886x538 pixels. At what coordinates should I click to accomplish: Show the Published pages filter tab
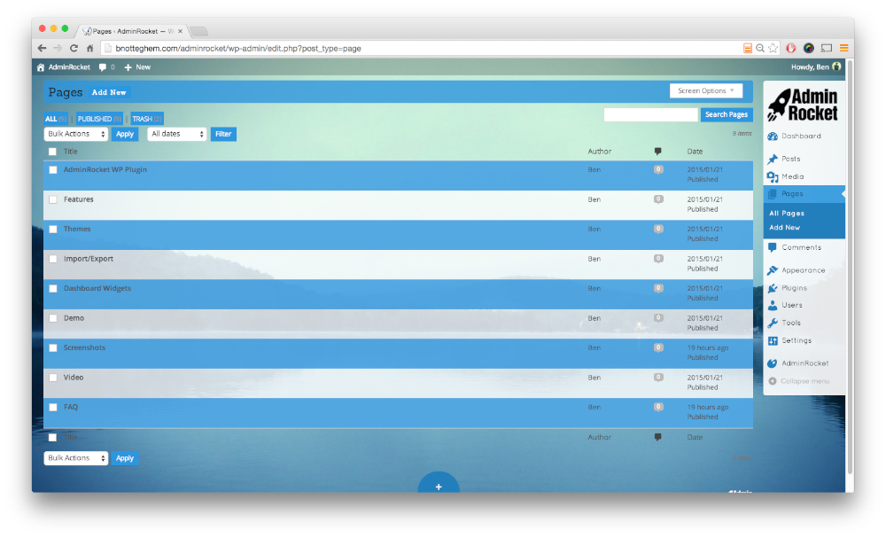[99, 119]
